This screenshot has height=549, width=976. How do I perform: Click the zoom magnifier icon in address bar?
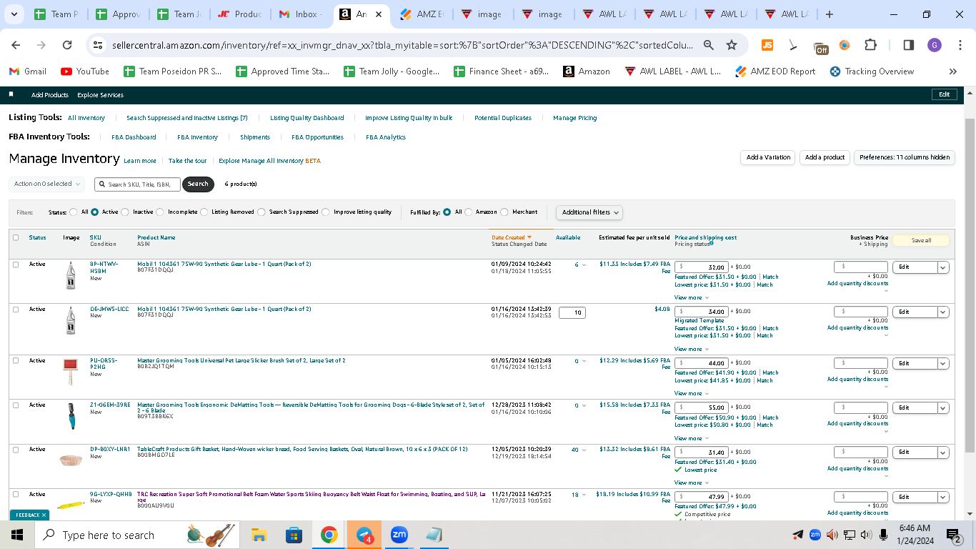[708, 45]
